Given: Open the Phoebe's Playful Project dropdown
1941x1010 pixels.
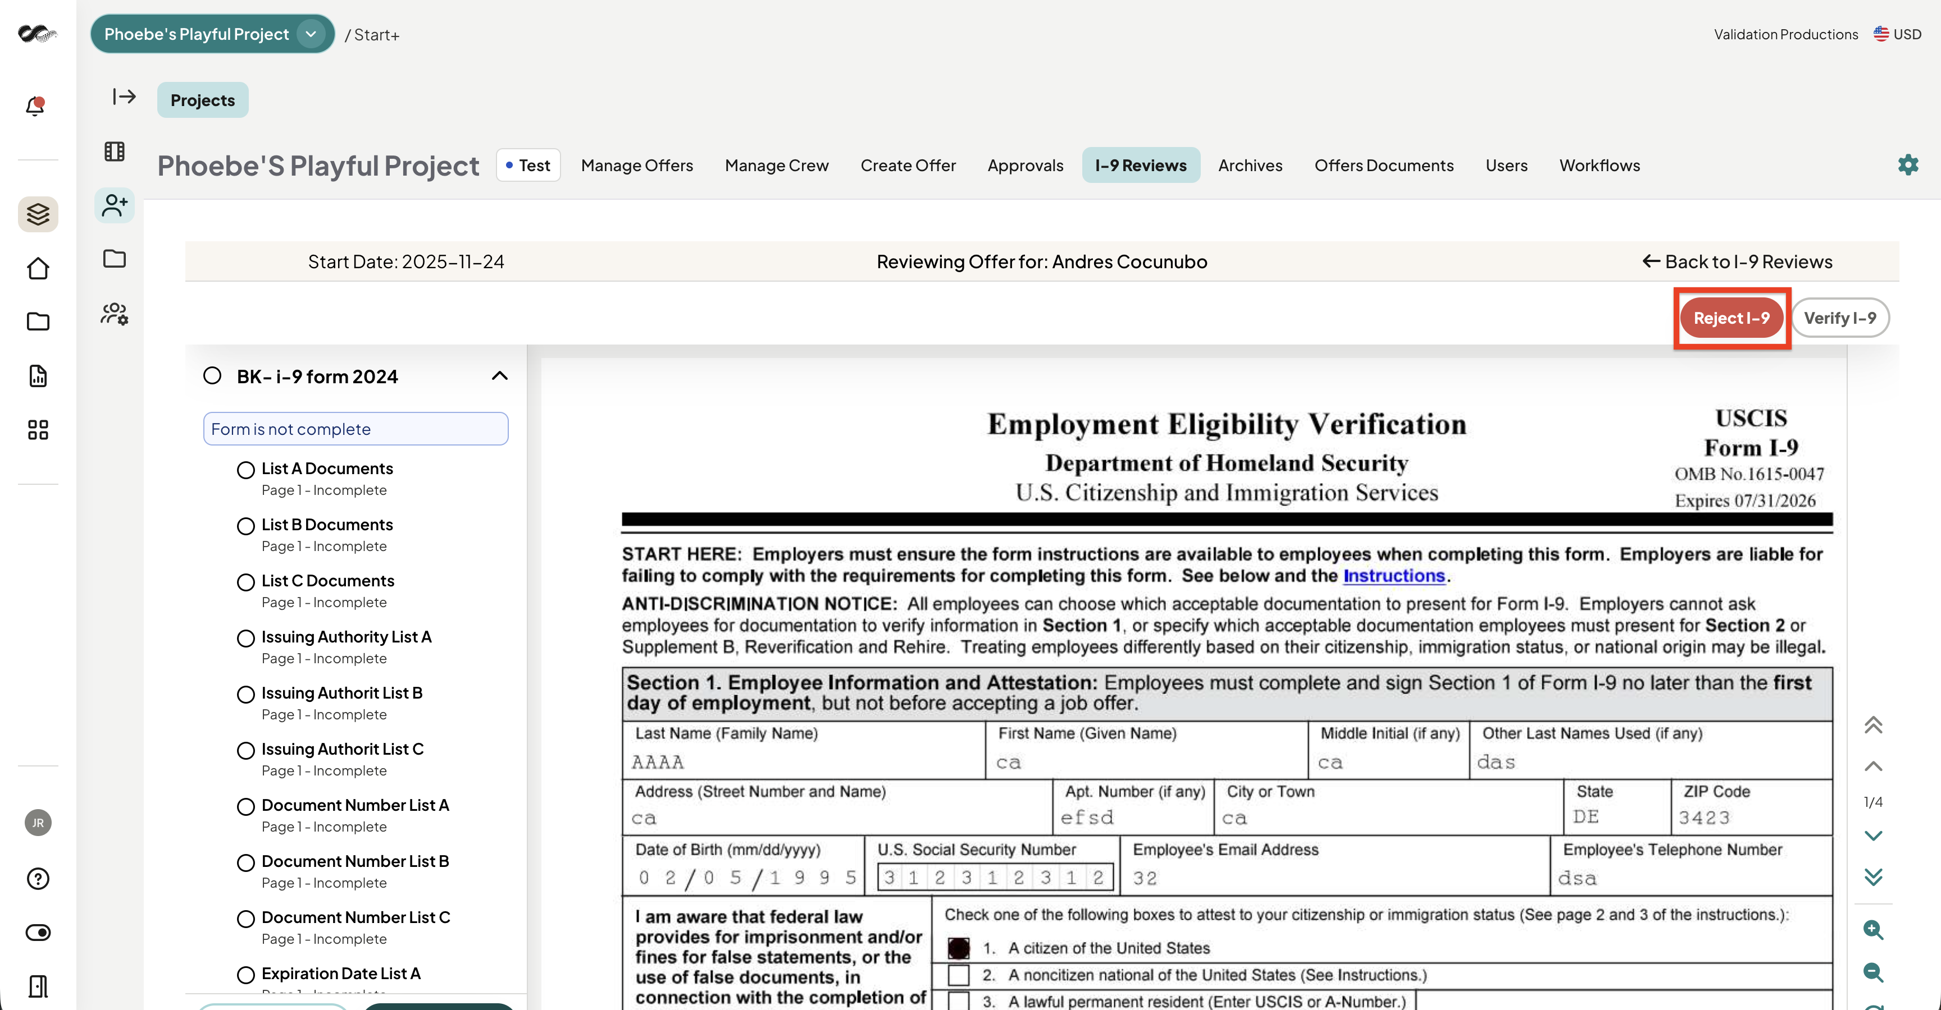Looking at the screenshot, I should pos(212,34).
